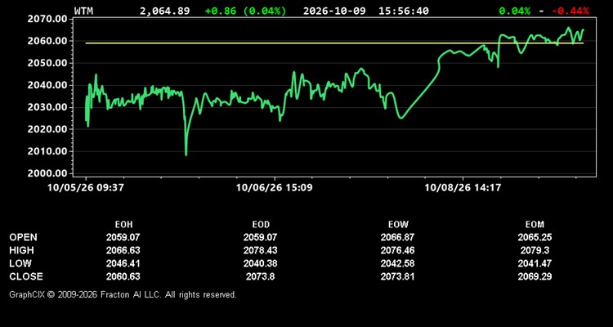Click the EOH column header
The width and height of the screenshot is (613, 327).
point(123,225)
